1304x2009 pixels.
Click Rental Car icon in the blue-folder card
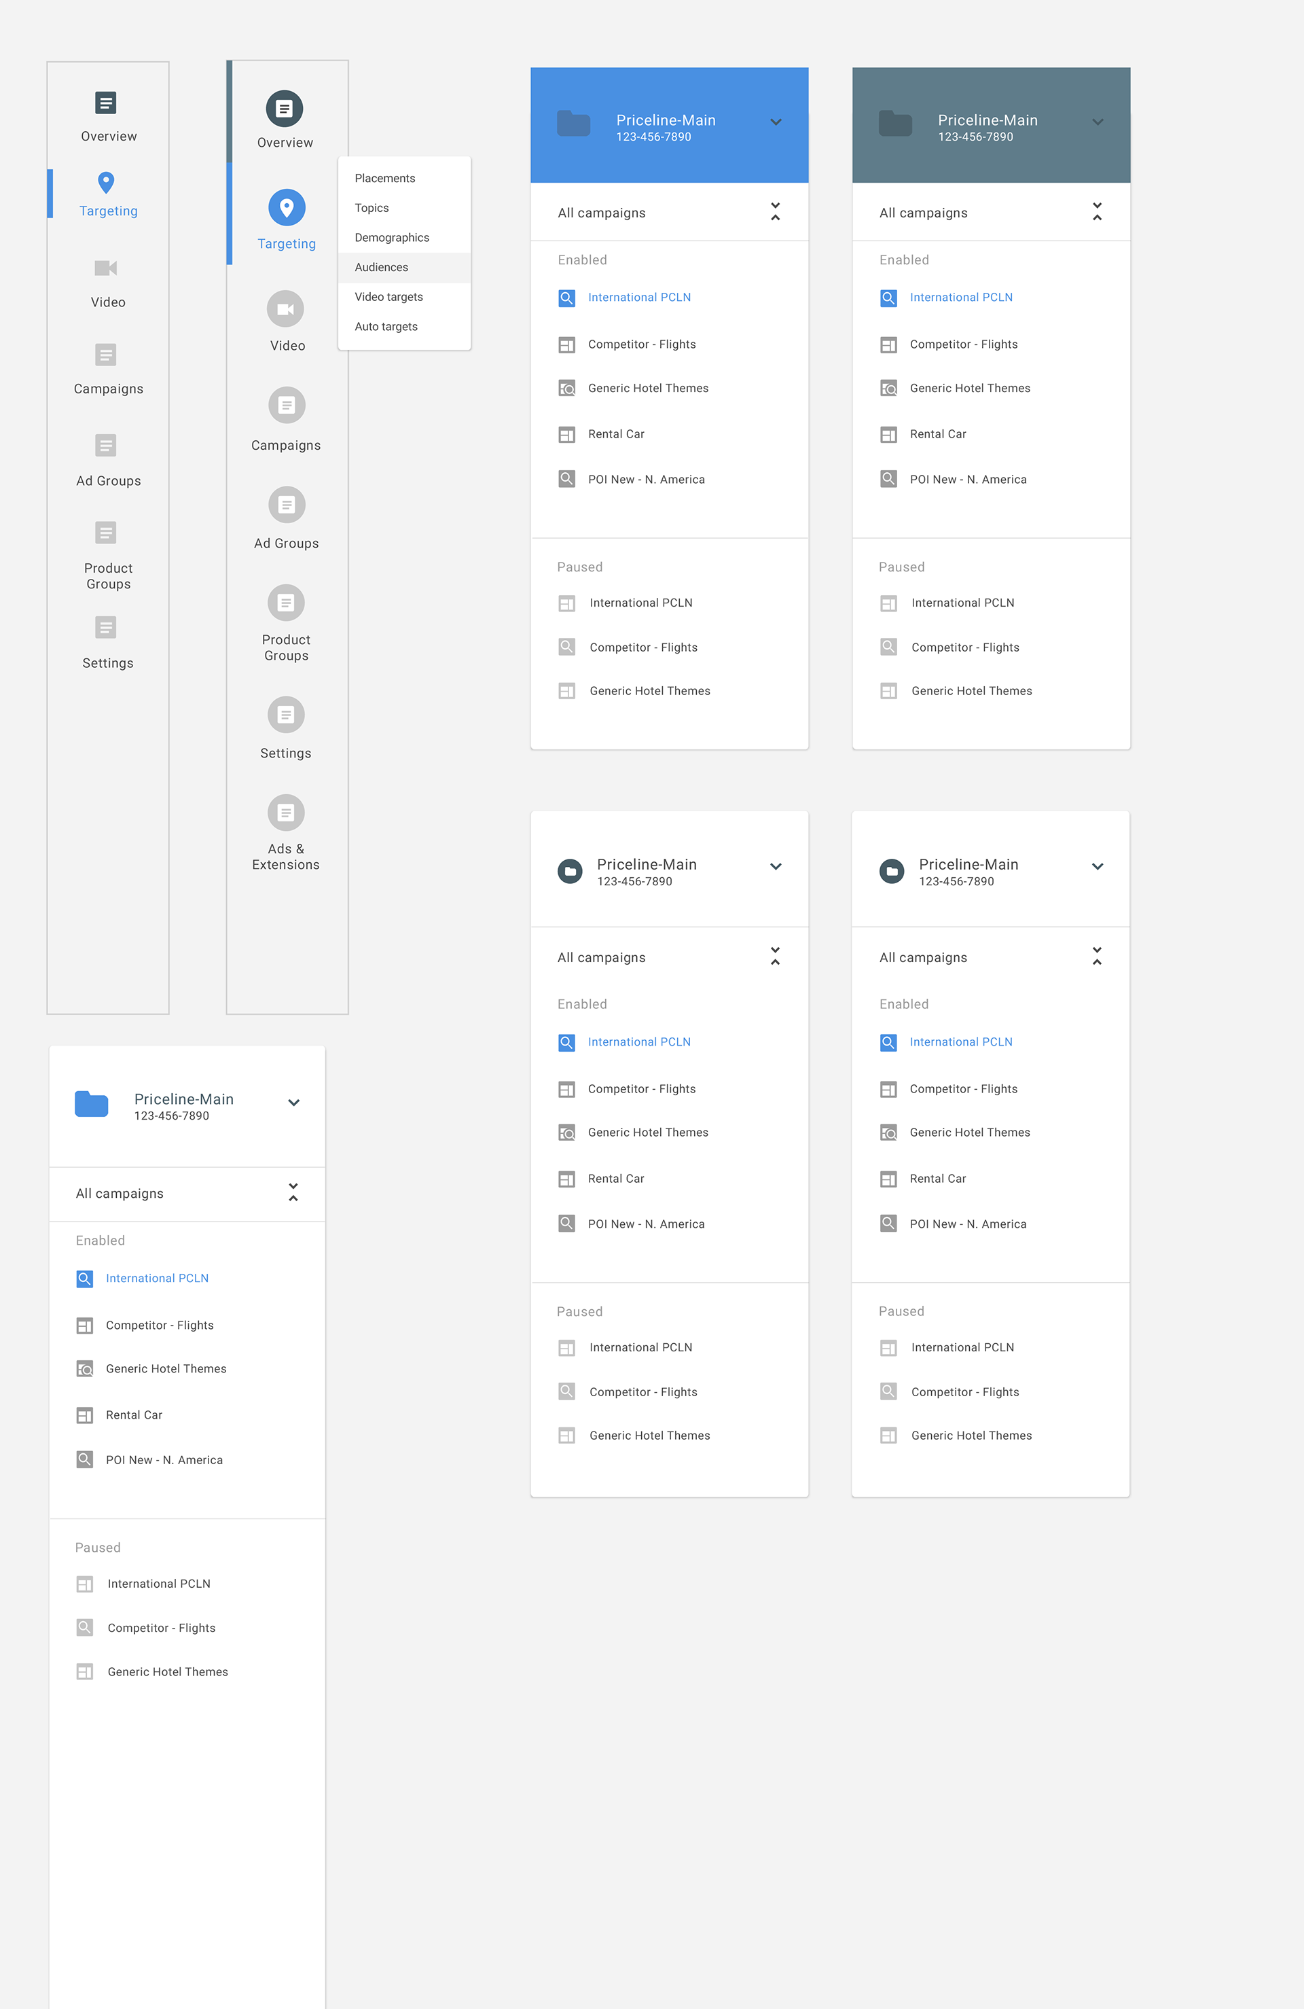coord(86,1416)
